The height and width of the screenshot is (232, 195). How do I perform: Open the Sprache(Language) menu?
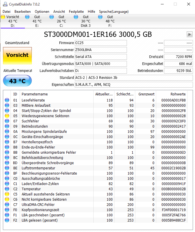point(114,11)
